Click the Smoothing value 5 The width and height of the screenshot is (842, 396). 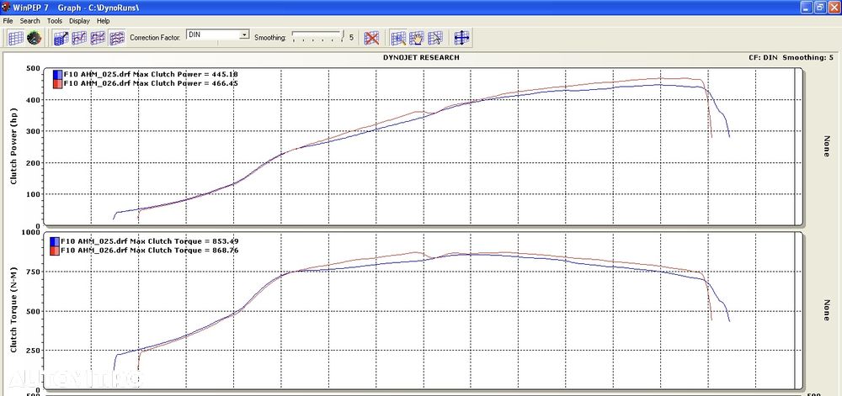click(x=352, y=38)
